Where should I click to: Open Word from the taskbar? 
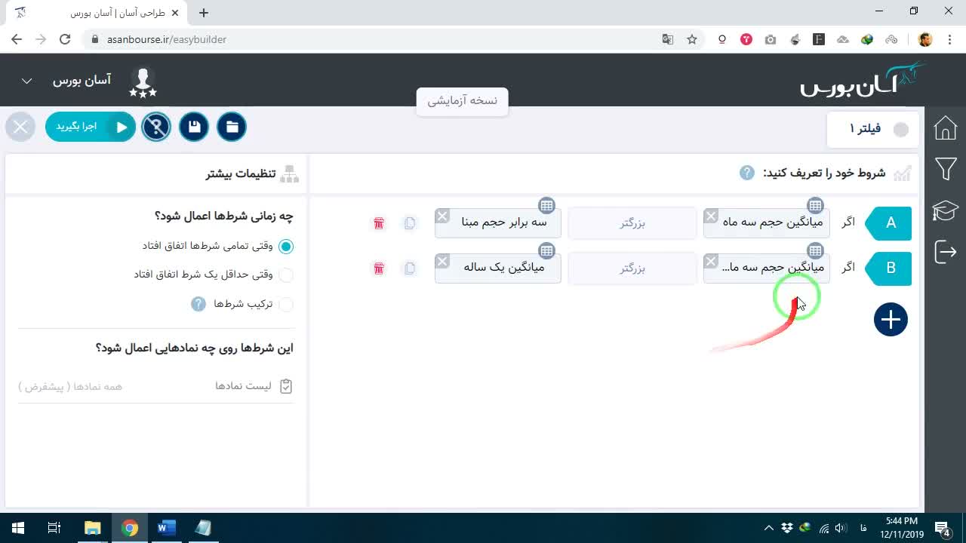coord(166,528)
